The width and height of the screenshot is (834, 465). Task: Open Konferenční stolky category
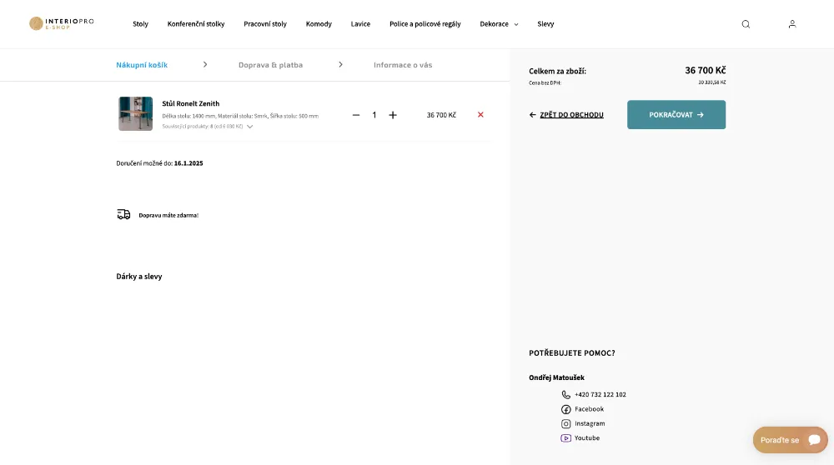click(x=196, y=24)
